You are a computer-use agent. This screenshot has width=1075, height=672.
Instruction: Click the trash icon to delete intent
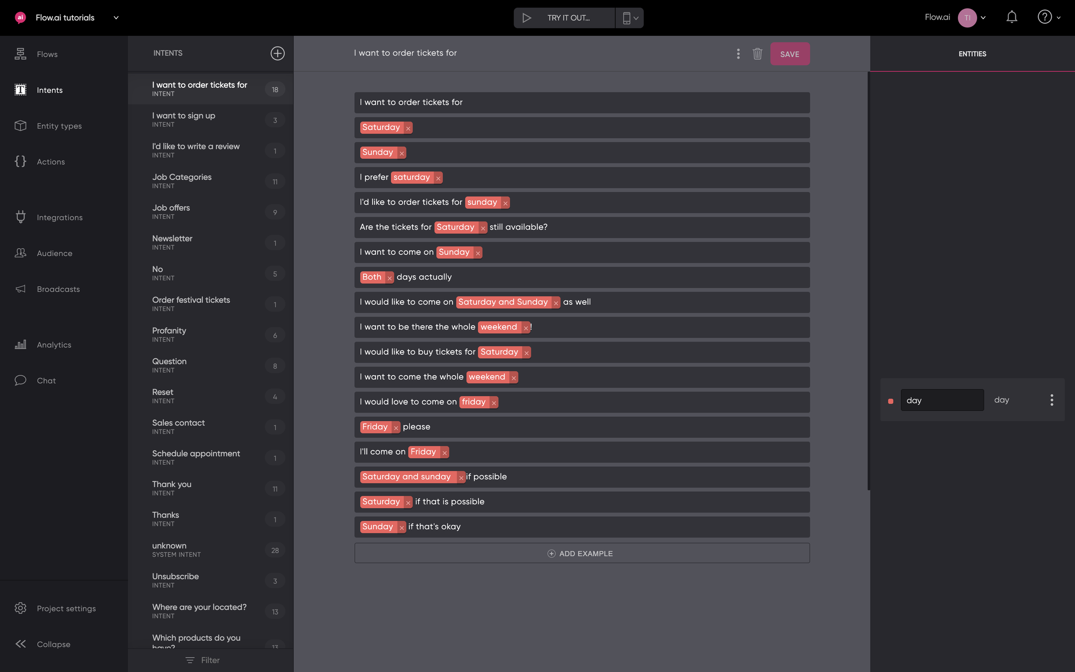757,54
